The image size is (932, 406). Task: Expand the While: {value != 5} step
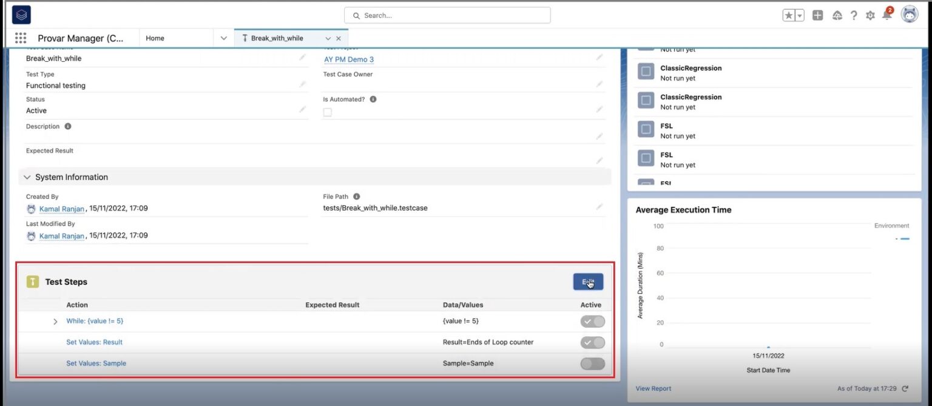pyautogui.click(x=55, y=321)
